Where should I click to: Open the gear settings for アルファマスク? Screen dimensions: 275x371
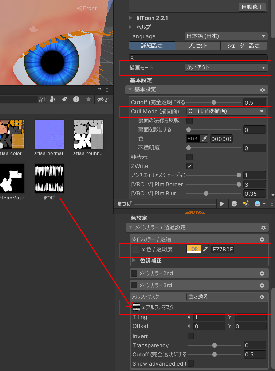point(262,297)
